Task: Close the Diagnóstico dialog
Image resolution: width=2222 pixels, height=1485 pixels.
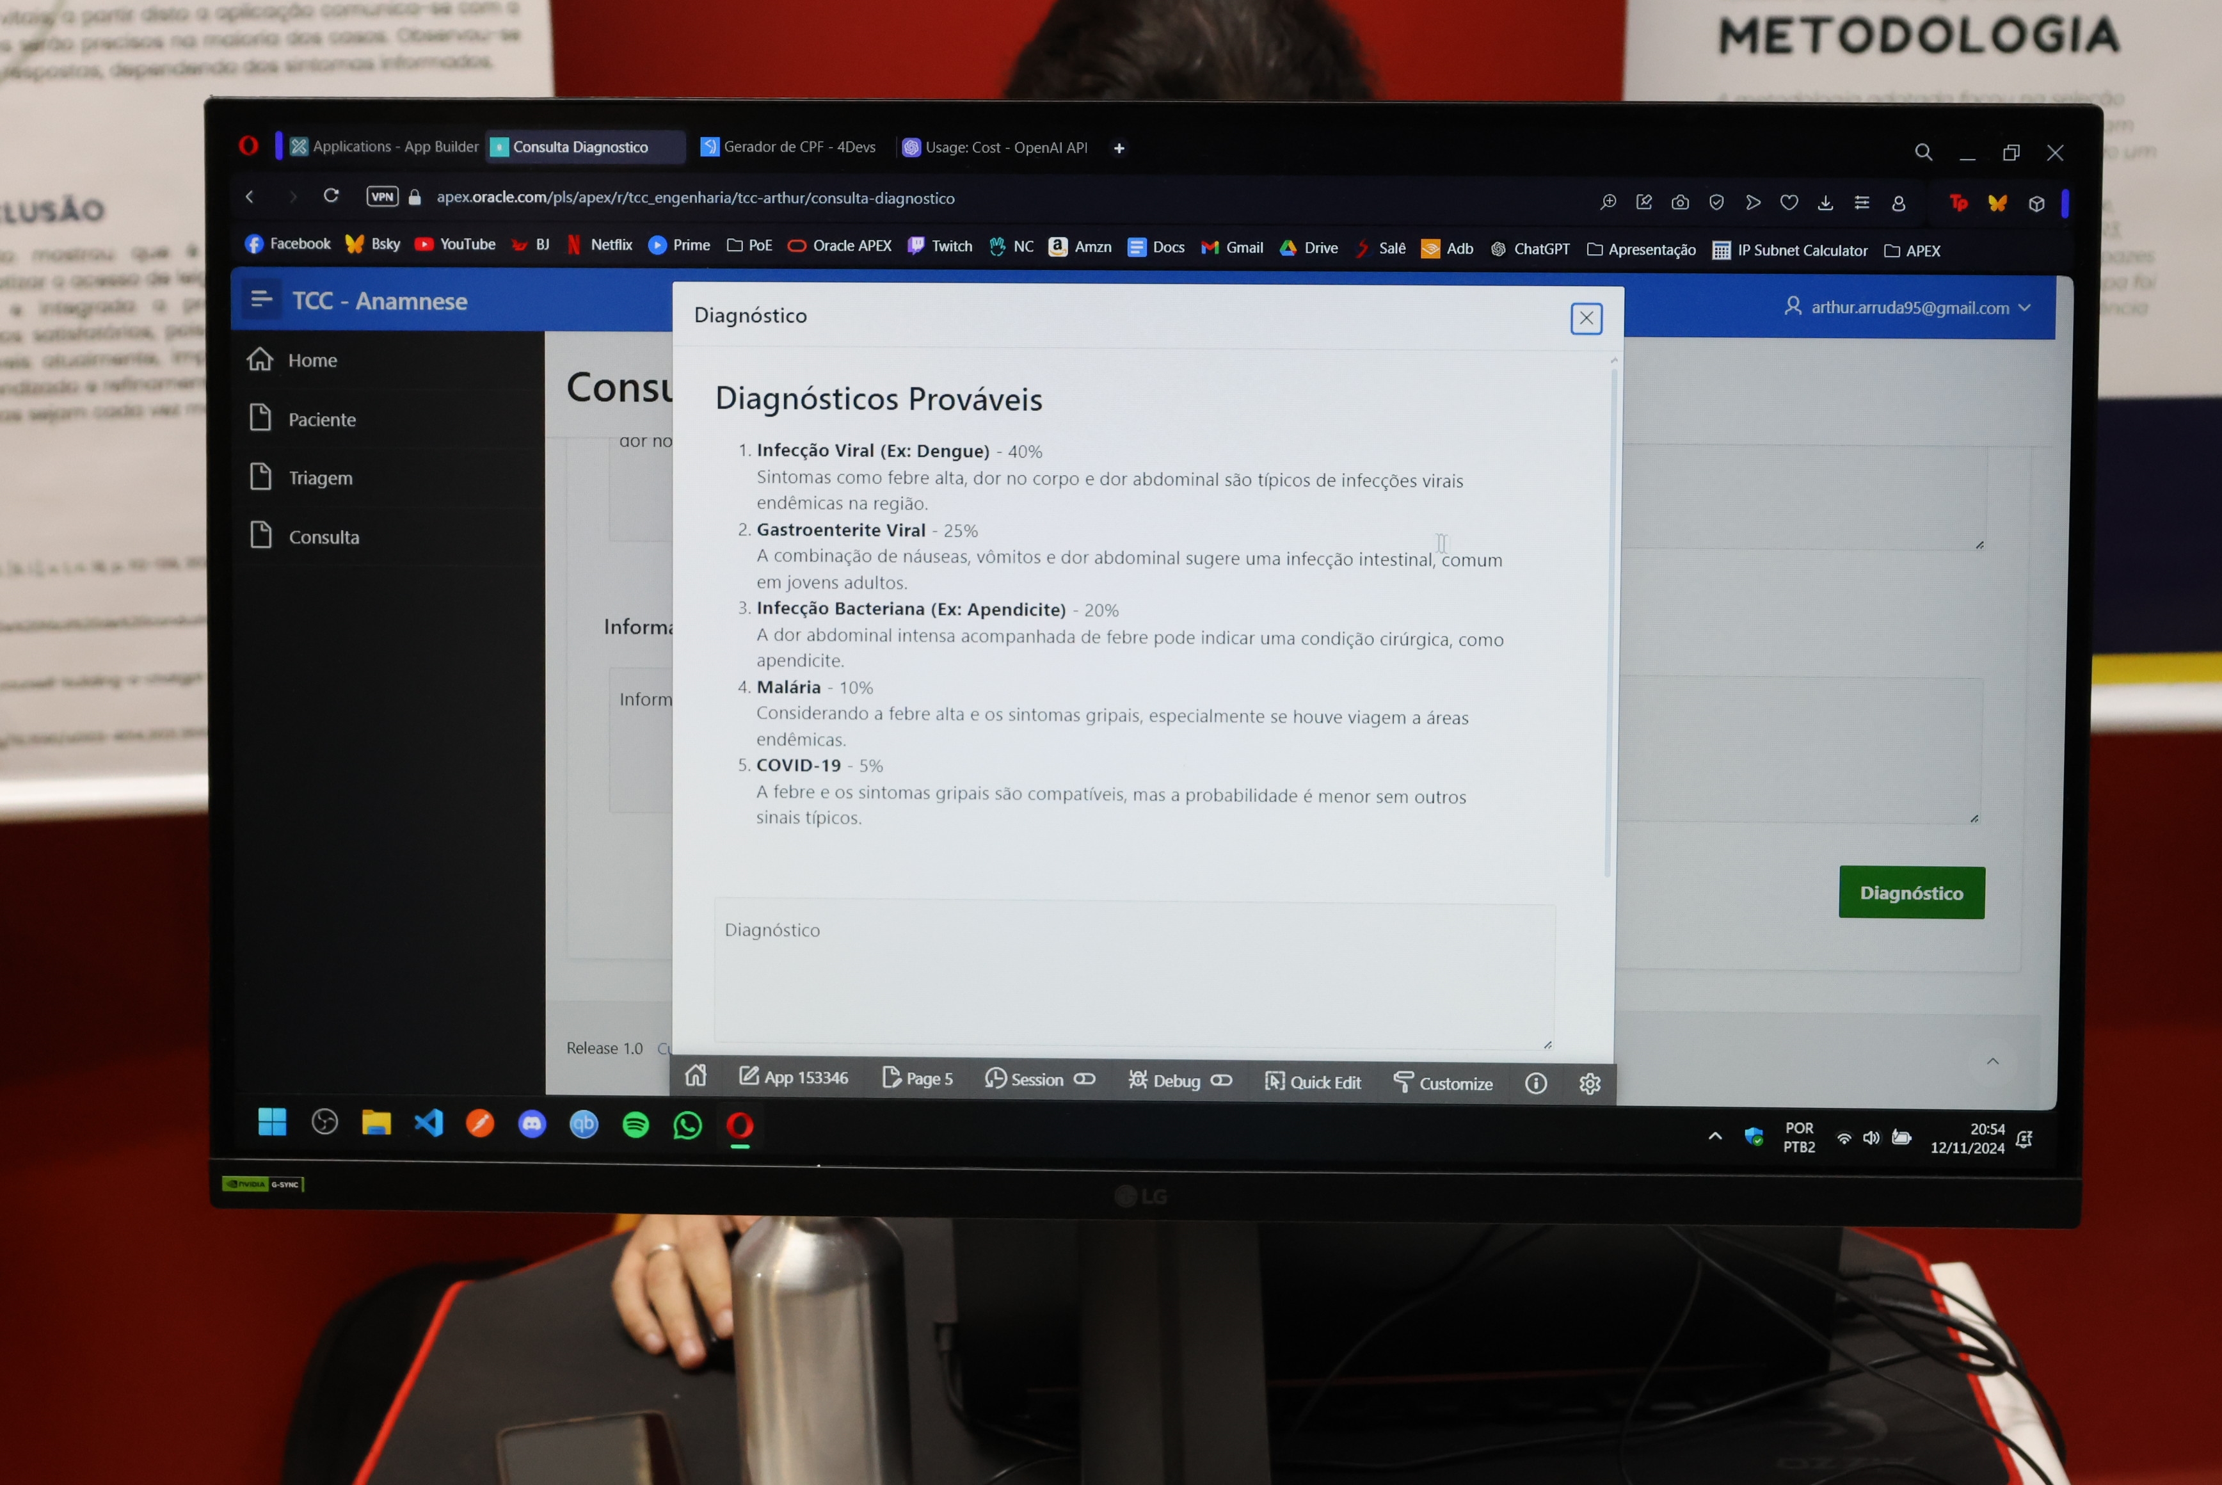Action: 1586,318
